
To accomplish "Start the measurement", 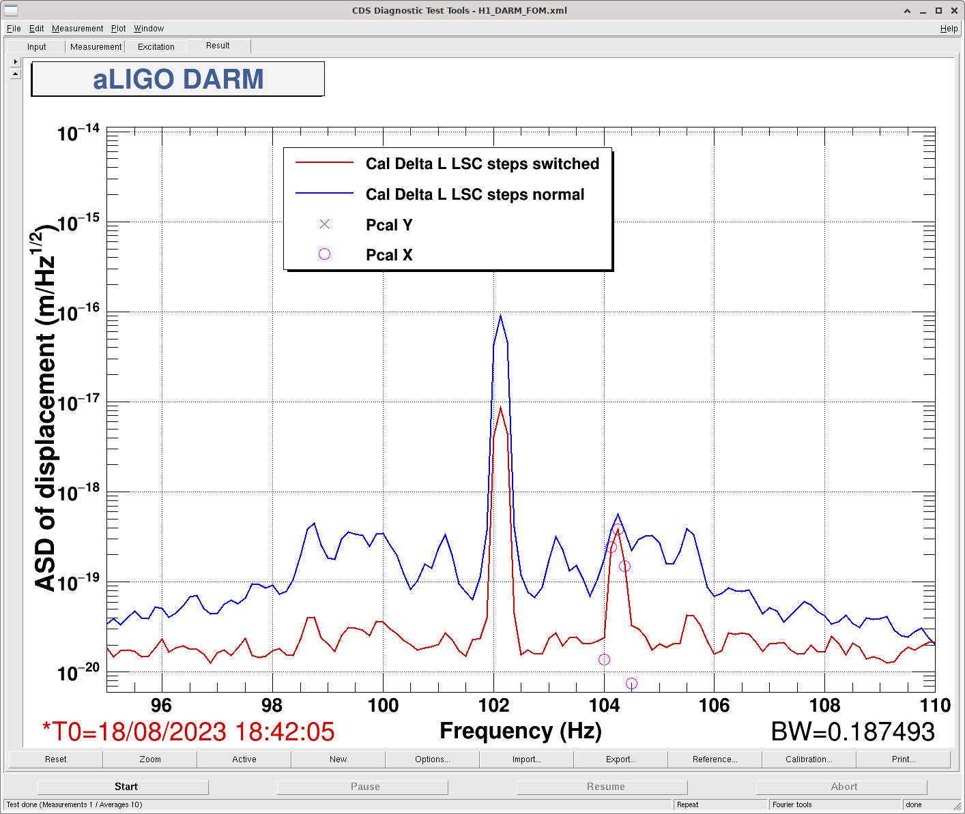I will click(x=123, y=787).
